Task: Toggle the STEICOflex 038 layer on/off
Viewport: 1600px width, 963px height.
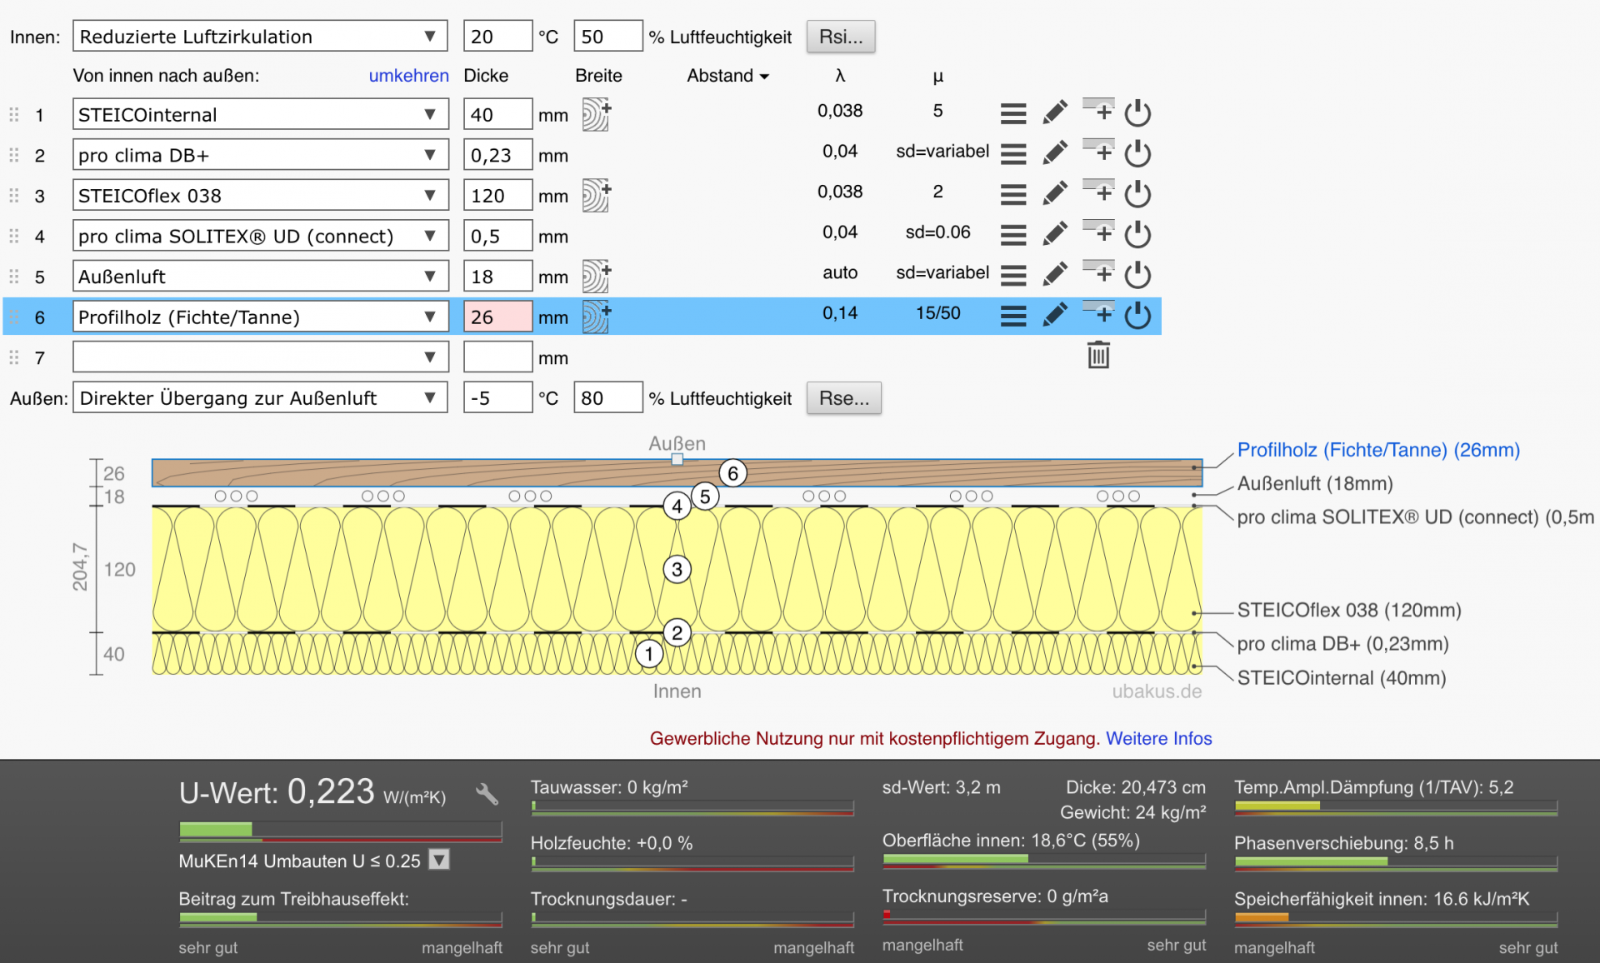Action: point(1137,193)
